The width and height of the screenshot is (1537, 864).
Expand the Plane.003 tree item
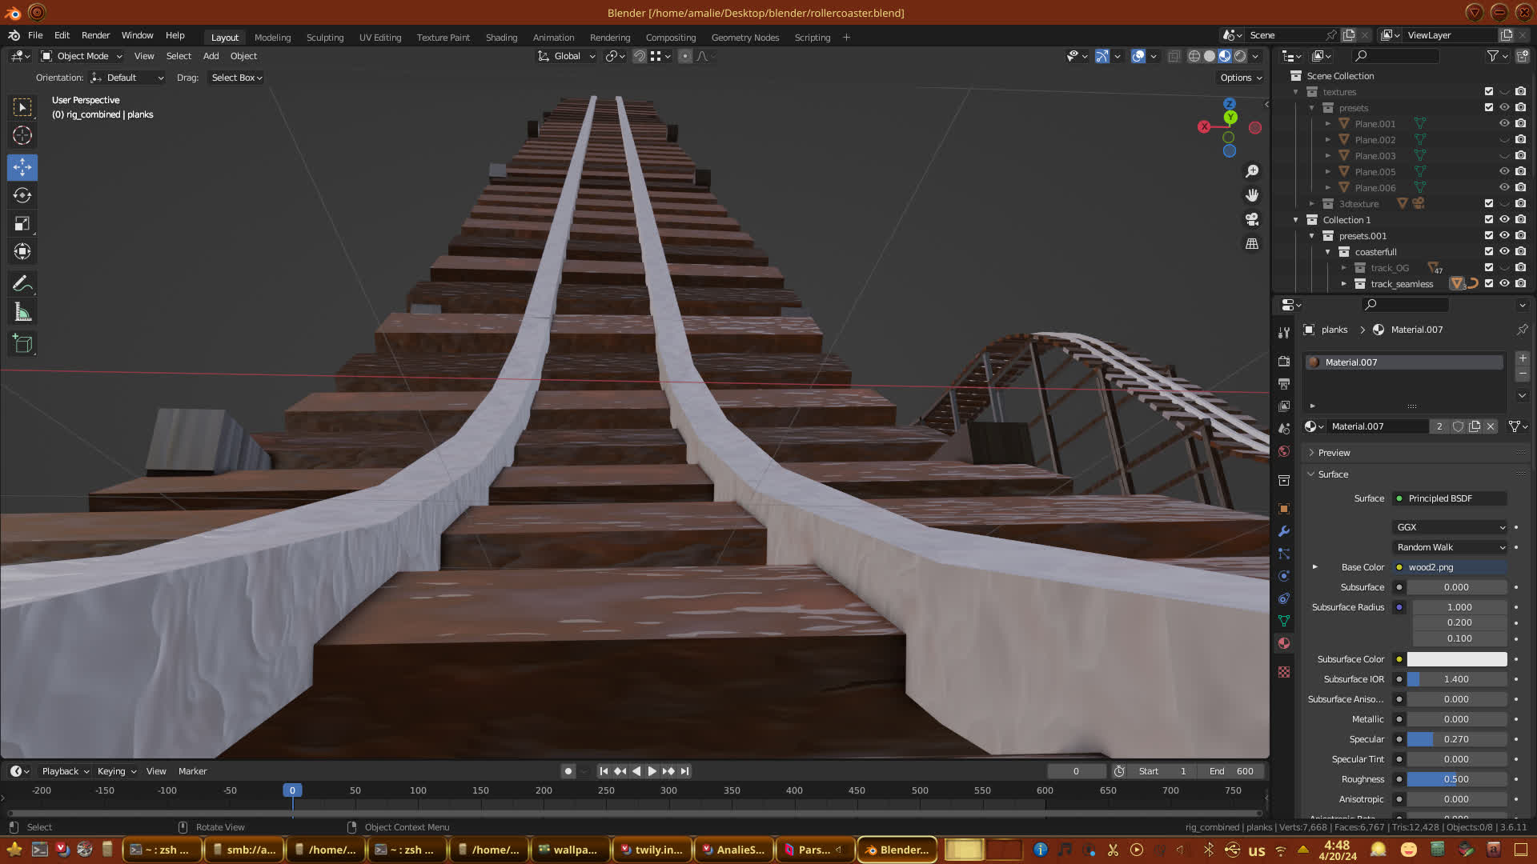(x=1328, y=156)
